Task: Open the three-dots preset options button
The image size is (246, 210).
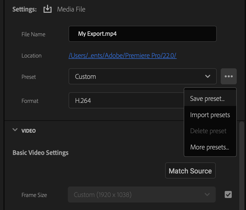Action: click(x=228, y=76)
